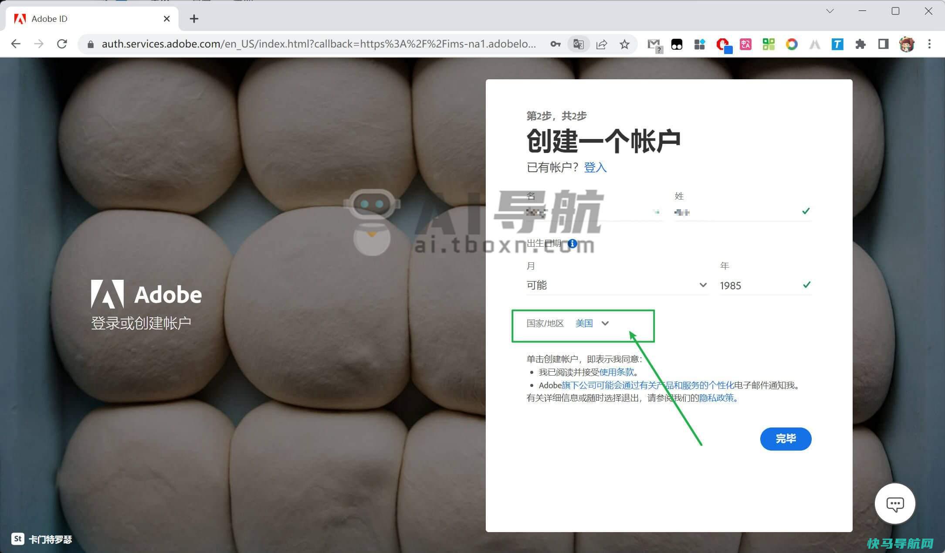View site security lock information

91,44
